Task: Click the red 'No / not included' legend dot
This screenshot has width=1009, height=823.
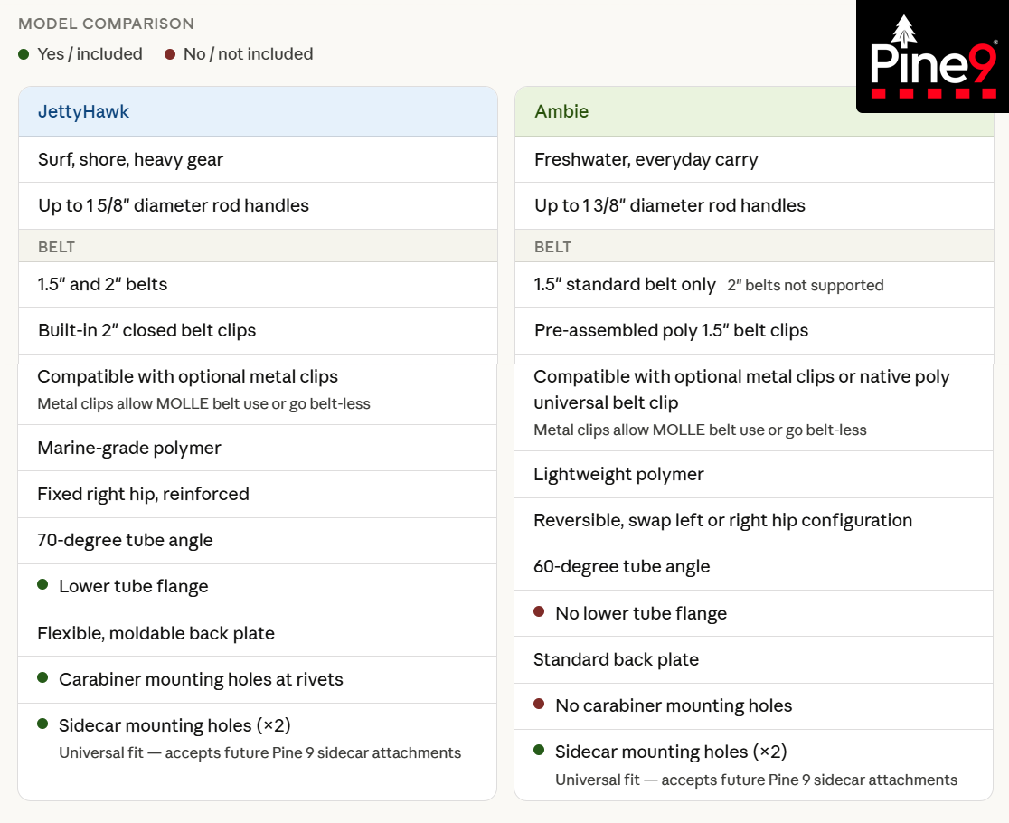Action: pyautogui.click(x=170, y=54)
